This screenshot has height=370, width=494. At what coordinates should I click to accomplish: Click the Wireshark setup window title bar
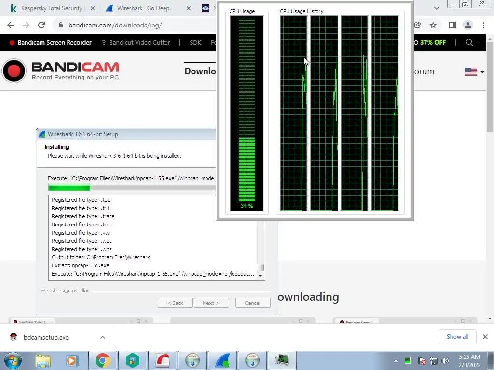click(x=126, y=134)
